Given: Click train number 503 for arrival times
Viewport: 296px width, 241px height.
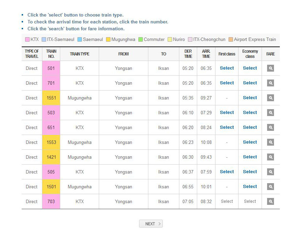Looking at the screenshot, I should click(x=51, y=113).
